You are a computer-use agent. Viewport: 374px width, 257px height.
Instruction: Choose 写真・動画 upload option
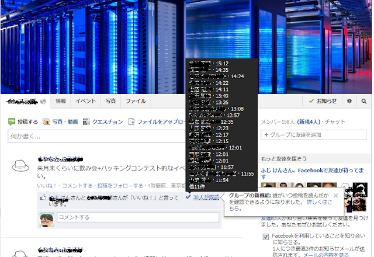(x=60, y=122)
